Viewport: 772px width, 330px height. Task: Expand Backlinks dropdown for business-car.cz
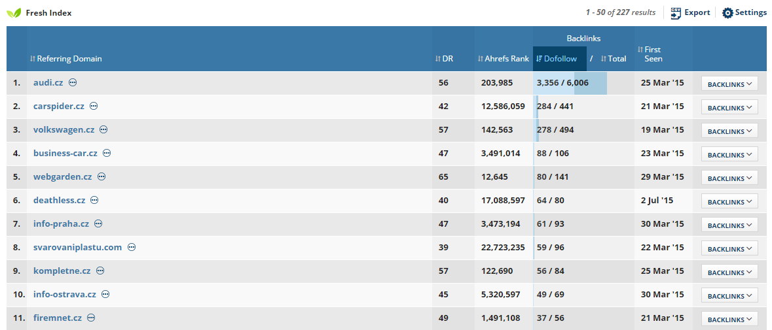point(729,155)
